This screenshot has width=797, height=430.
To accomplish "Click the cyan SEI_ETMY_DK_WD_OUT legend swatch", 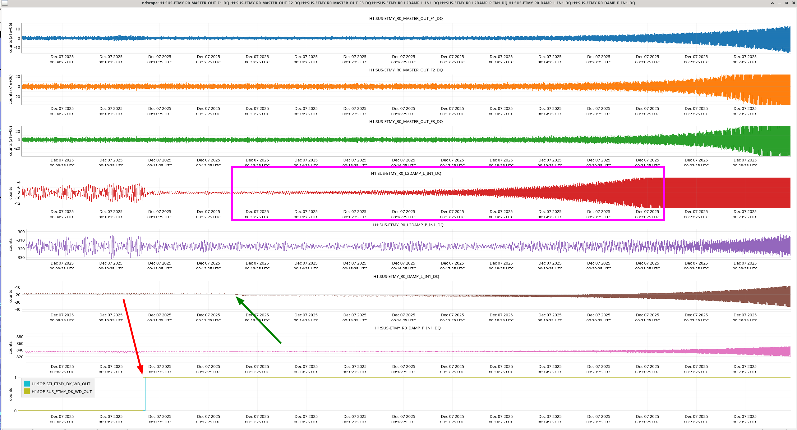I will pos(27,384).
